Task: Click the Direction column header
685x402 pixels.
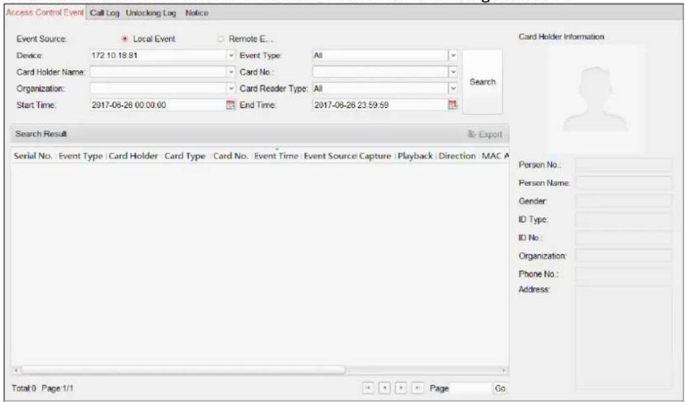Action: tap(457, 156)
